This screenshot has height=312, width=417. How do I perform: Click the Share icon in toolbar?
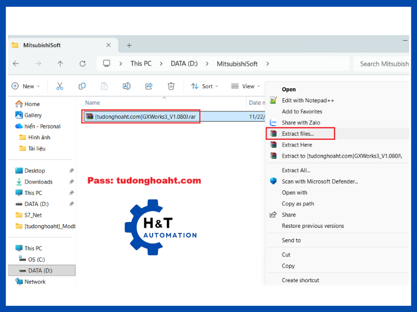point(149,86)
